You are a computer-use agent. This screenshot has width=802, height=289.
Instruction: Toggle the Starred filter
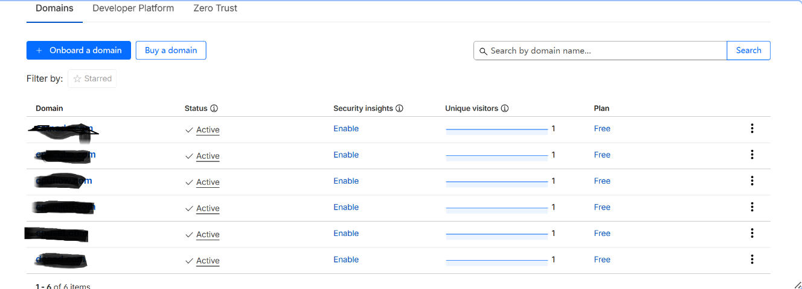pyautogui.click(x=92, y=79)
